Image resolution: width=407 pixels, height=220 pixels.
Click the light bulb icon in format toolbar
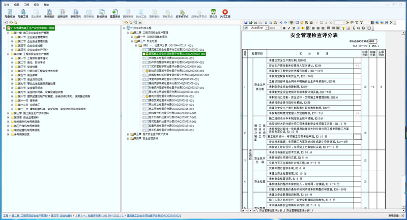point(343,28)
